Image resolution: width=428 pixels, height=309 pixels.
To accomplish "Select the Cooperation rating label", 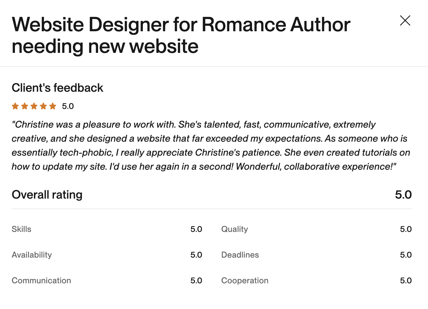I will pos(245,281).
